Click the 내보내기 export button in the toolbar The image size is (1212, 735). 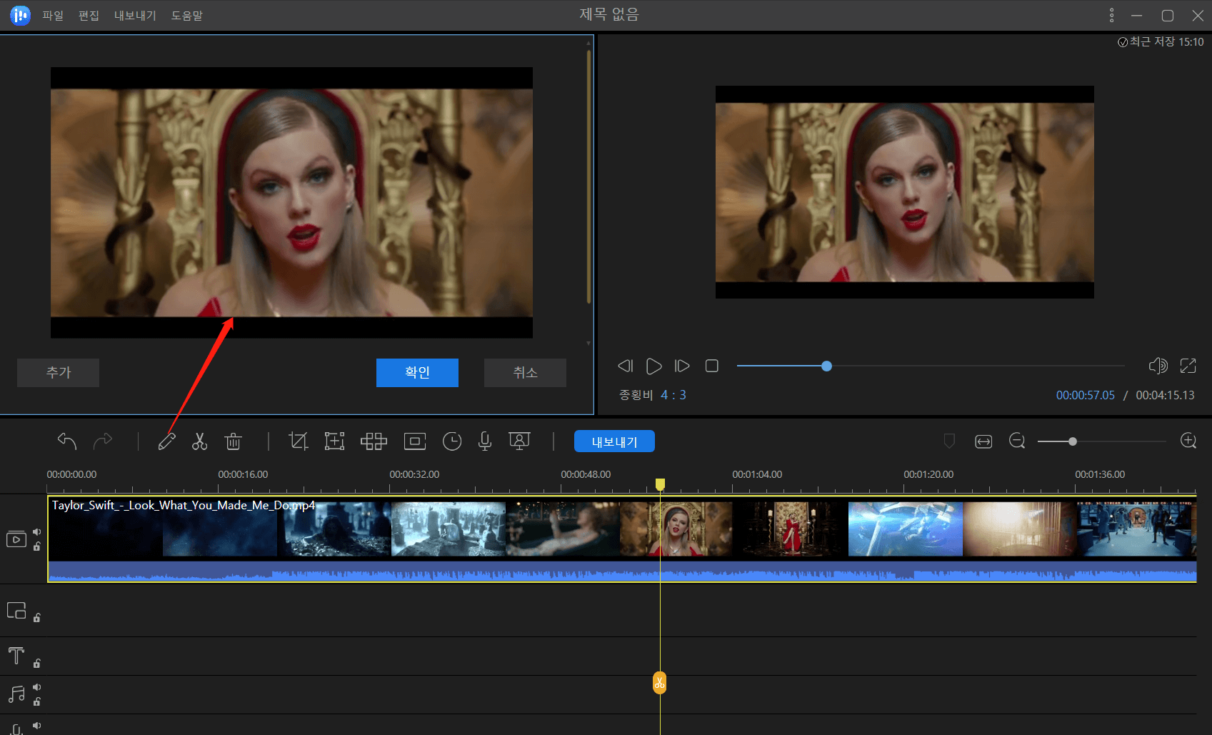(x=614, y=441)
